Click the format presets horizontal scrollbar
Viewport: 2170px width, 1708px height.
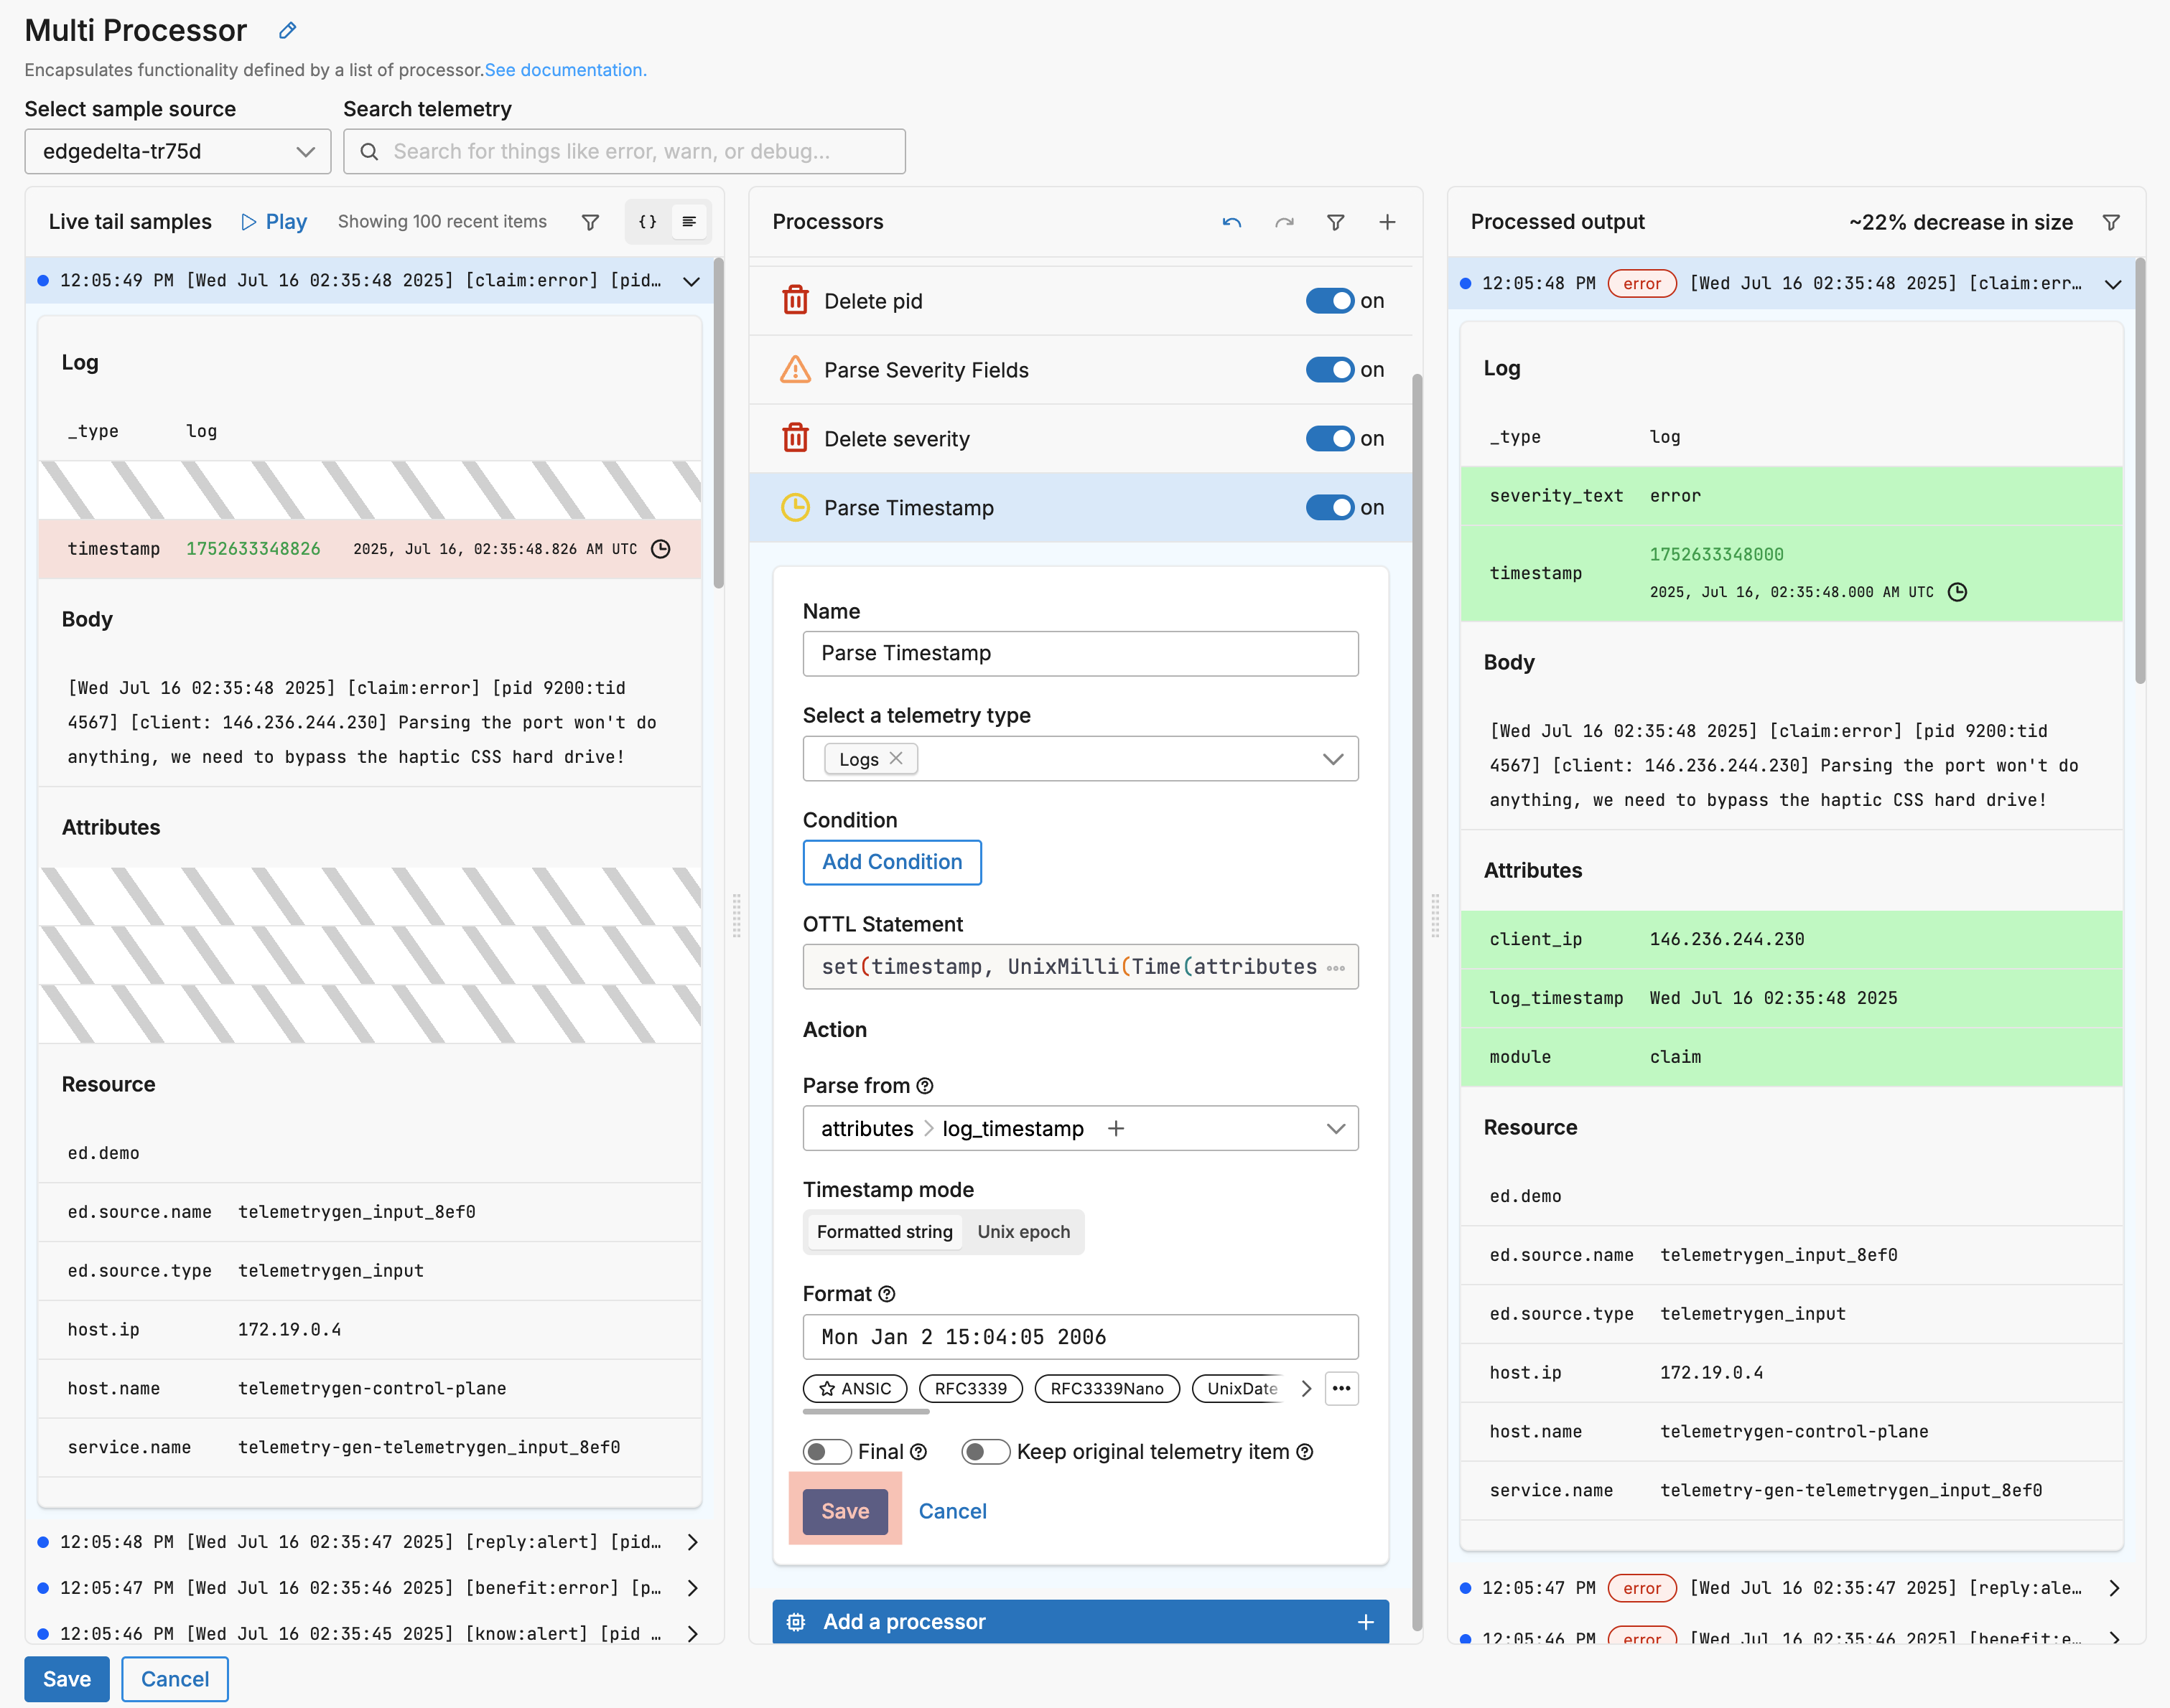tap(867, 1412)
